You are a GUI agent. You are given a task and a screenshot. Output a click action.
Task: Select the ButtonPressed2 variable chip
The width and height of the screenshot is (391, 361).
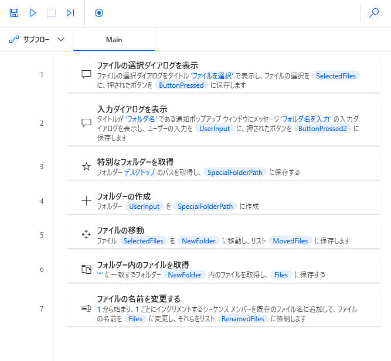(x=322, y=129)
